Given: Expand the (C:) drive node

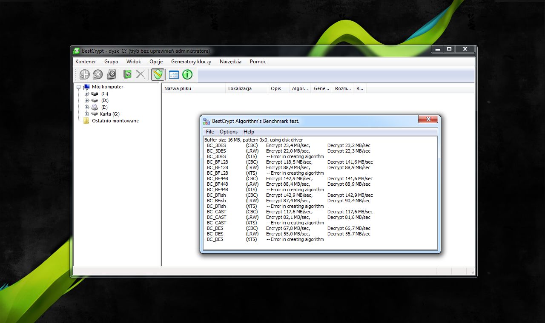Looking at the screenshot, I should pos(86,93).
